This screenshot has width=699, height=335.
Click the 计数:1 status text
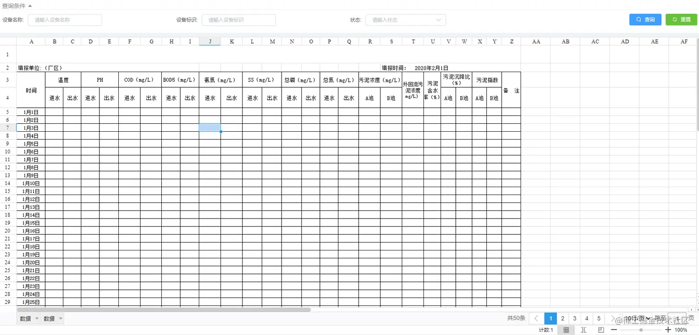546,330
